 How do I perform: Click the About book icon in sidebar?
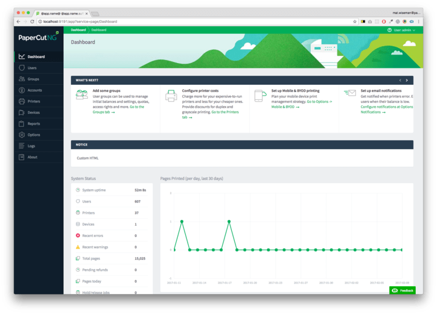click(x=21, y=157)
